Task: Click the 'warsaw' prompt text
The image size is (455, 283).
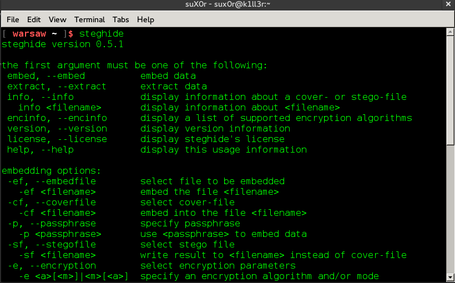Action: coord(29,34)
